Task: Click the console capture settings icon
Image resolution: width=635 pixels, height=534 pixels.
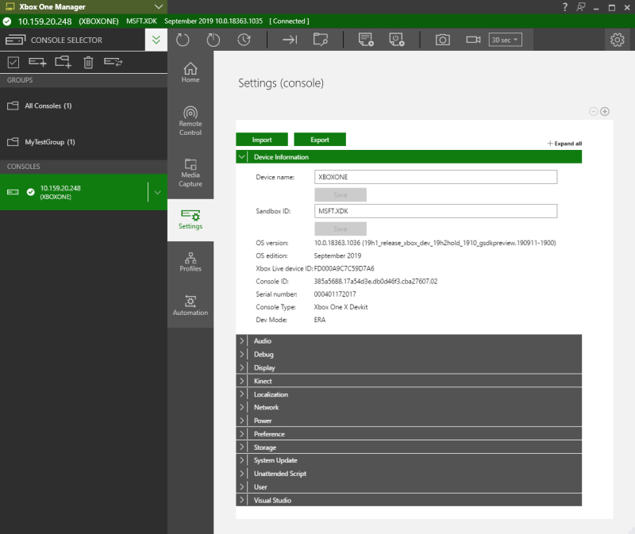Action: click(x=366, y=40)
